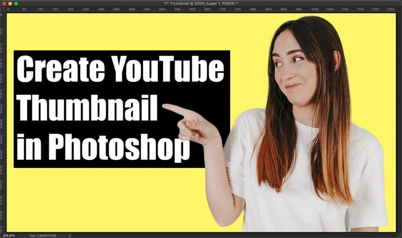Click the yellow minimize window button

click(10, 4)
